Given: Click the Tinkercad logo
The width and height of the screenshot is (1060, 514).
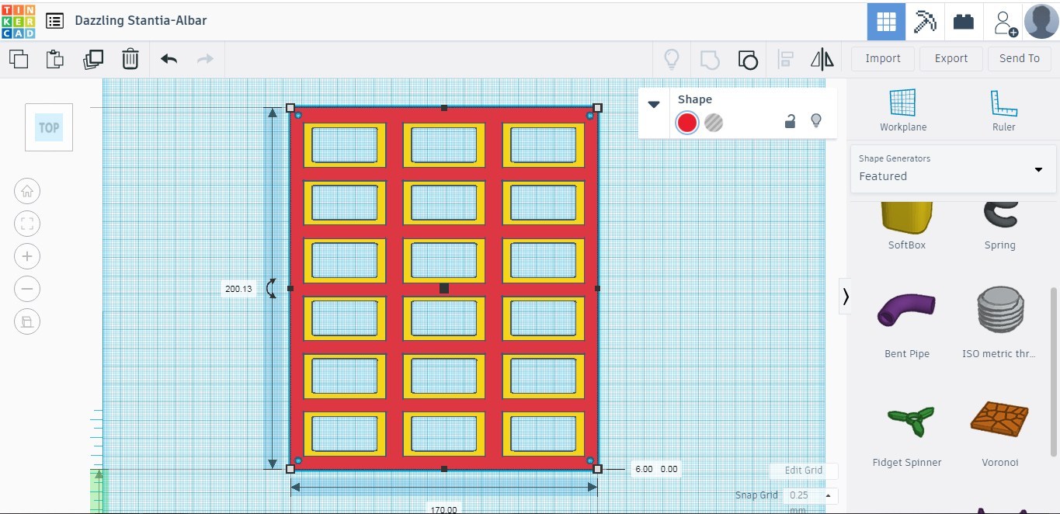Looking at the screenshot, I should [18, 21].
